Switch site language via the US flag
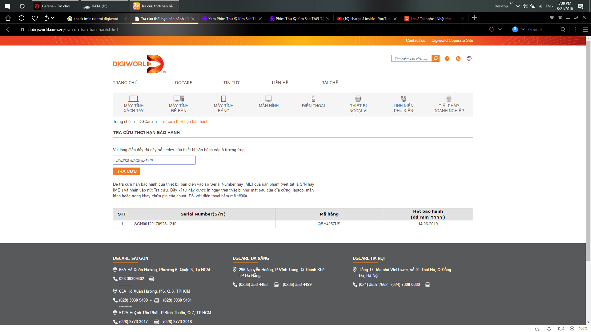 469,58
